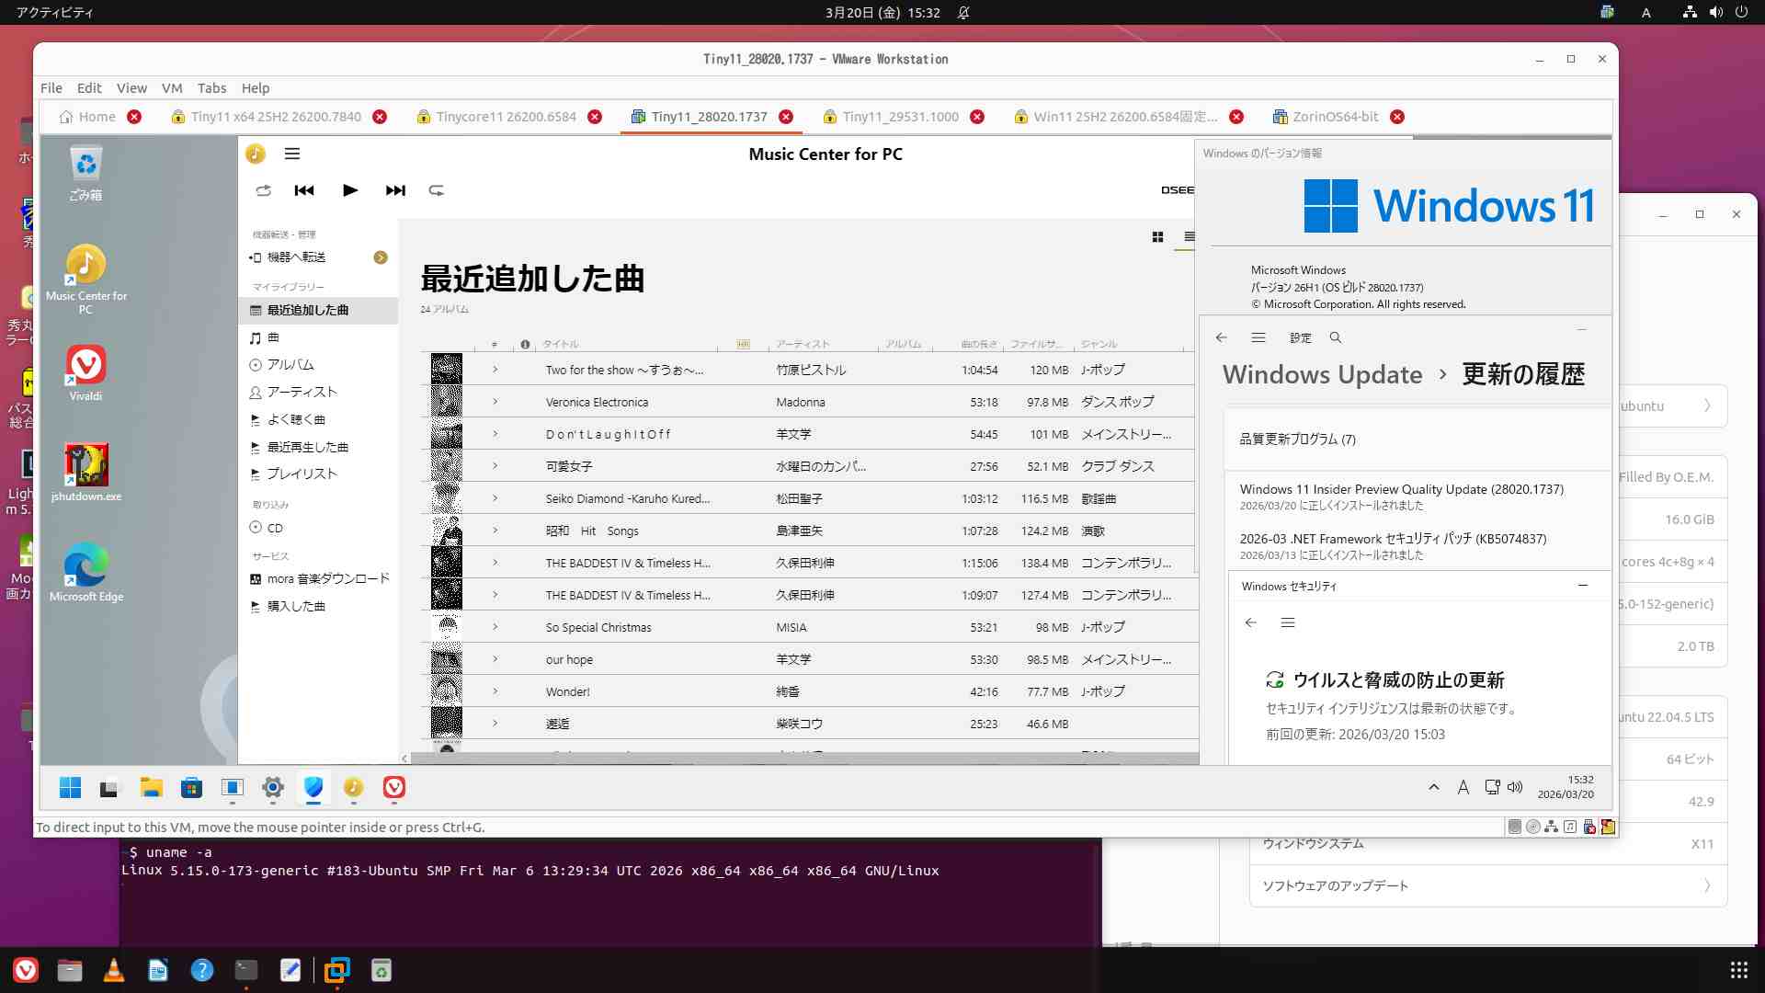Open Microsoft Store from taskbar
Screen dimensions: 1765x993
[192, 788]
